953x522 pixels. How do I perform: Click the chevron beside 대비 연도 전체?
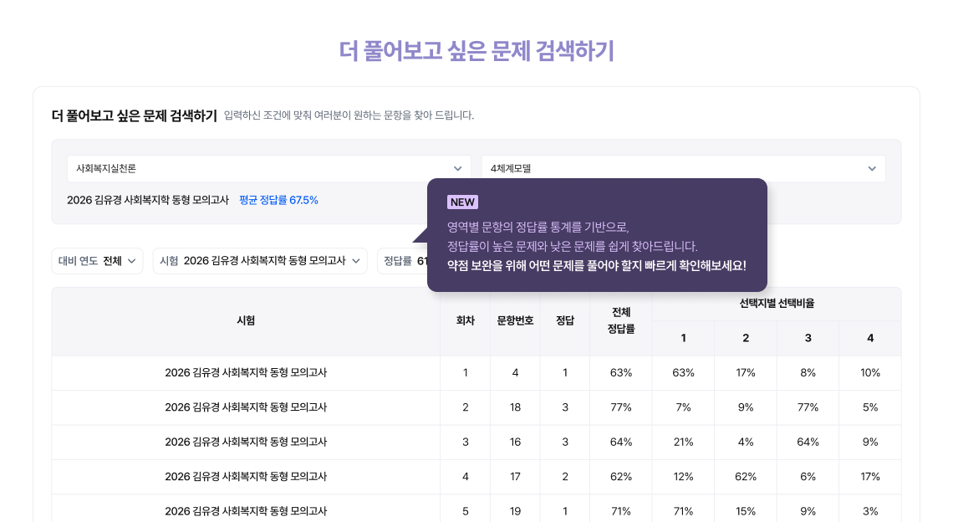click(131, 261)
